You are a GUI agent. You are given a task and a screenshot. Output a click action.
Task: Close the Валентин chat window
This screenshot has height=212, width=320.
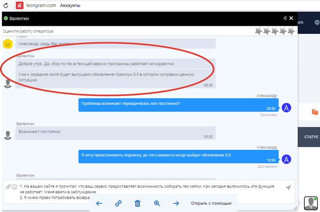[x=291, y=18]
